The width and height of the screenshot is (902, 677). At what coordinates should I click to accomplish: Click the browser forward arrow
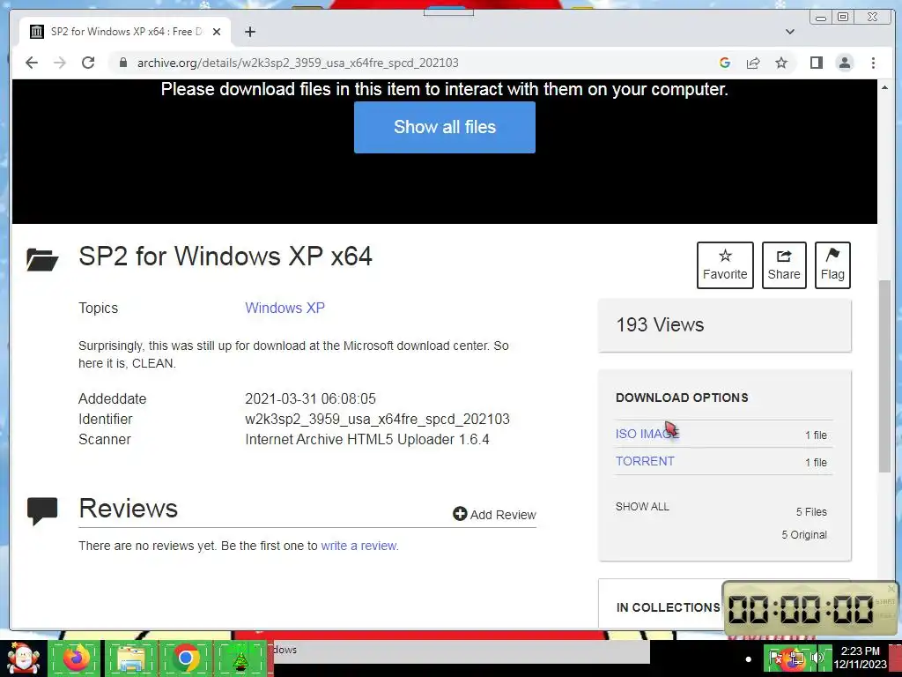pyautogui.click(x=60, y=63)
